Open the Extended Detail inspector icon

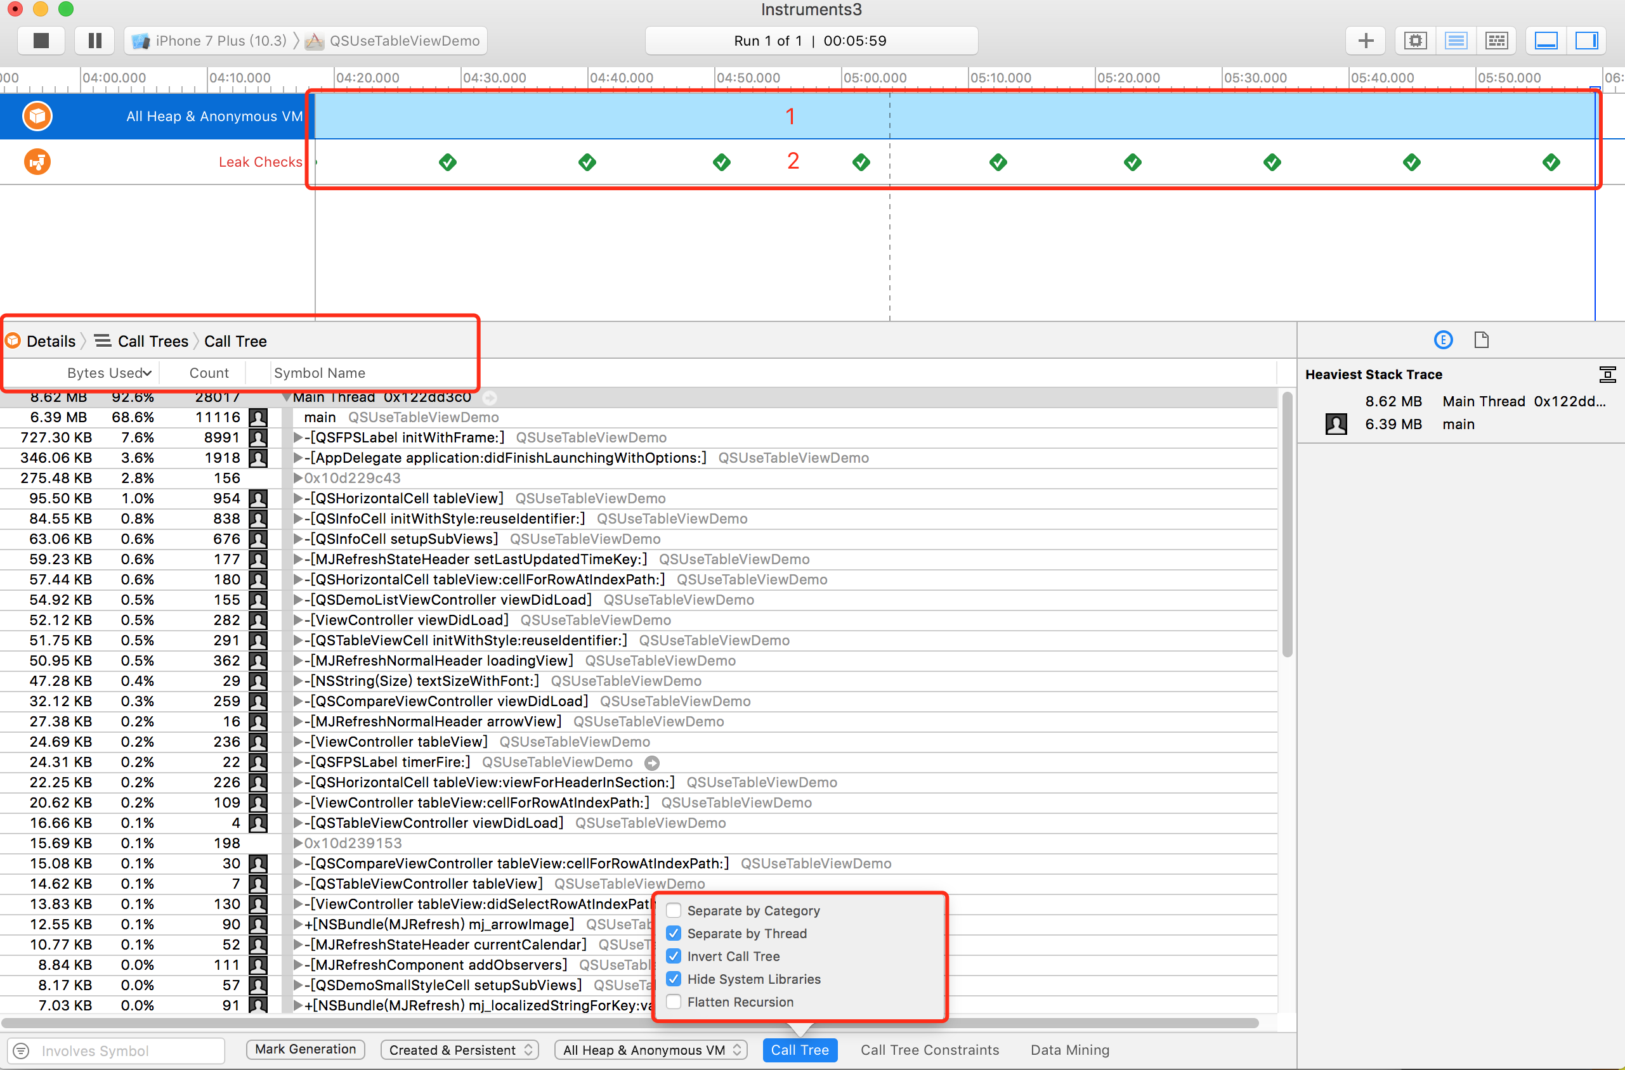1443,340
